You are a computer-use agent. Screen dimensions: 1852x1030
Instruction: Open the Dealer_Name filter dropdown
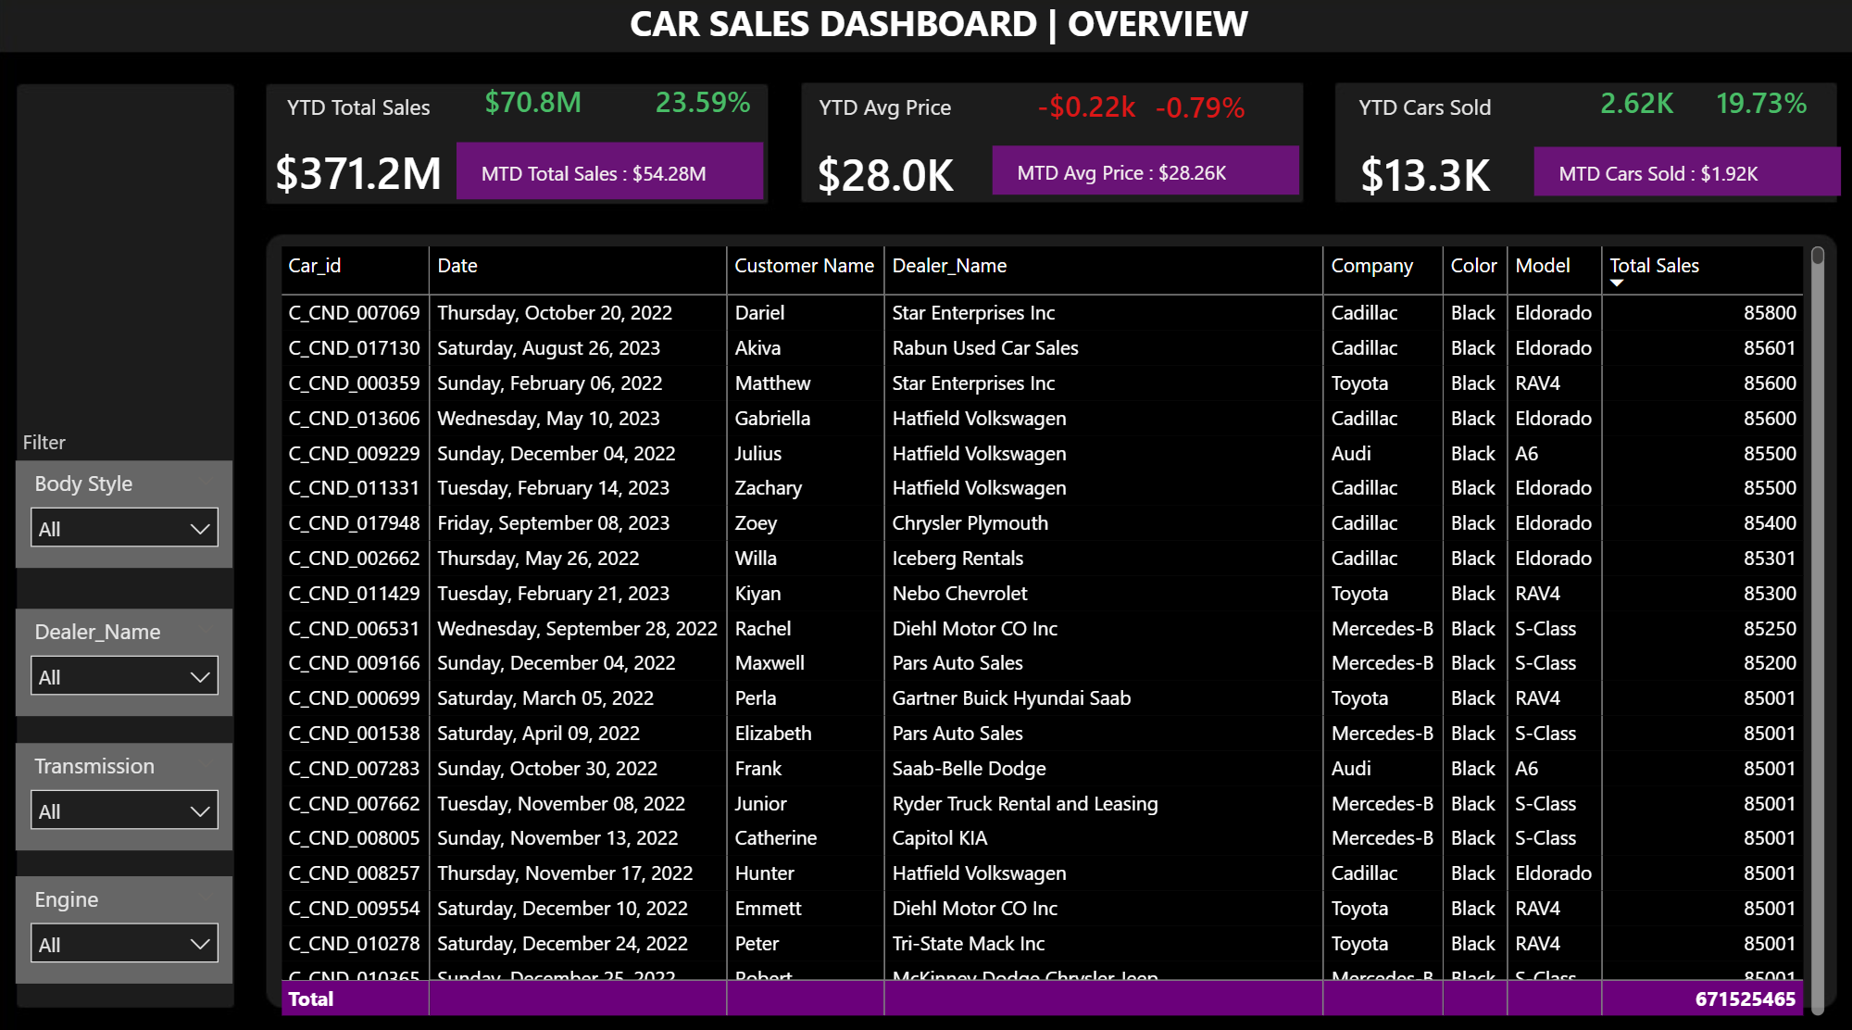pyautogui.click(x=124, y=676)
